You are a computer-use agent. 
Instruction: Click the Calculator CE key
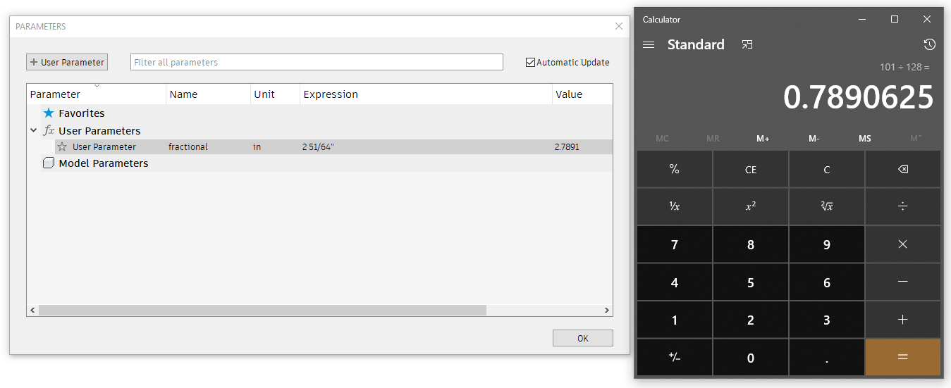751,169
